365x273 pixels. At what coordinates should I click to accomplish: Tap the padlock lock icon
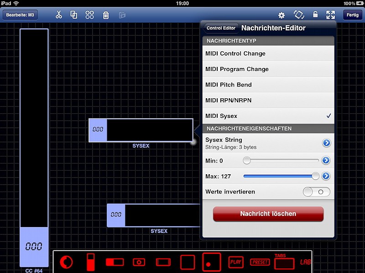[315, 15]
